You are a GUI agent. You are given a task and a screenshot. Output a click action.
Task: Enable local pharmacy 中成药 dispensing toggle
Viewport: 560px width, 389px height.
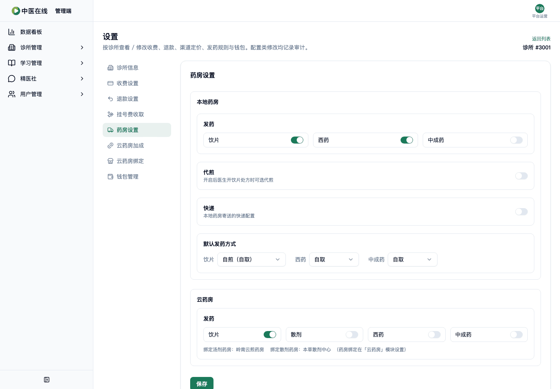click(516, 140)
